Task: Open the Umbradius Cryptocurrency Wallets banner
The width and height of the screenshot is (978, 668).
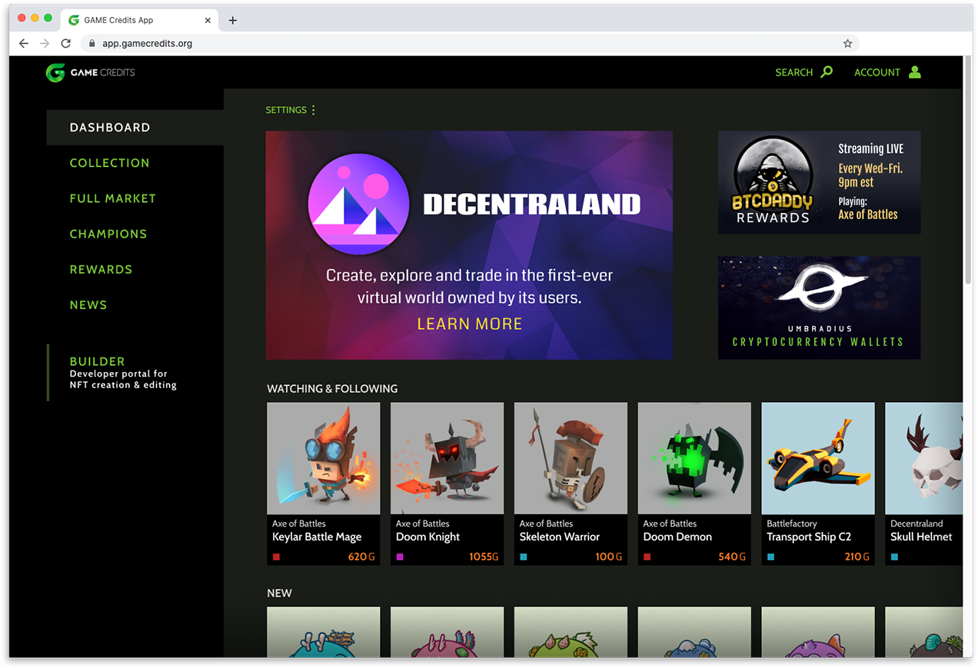Action: (x=820, y=307)
